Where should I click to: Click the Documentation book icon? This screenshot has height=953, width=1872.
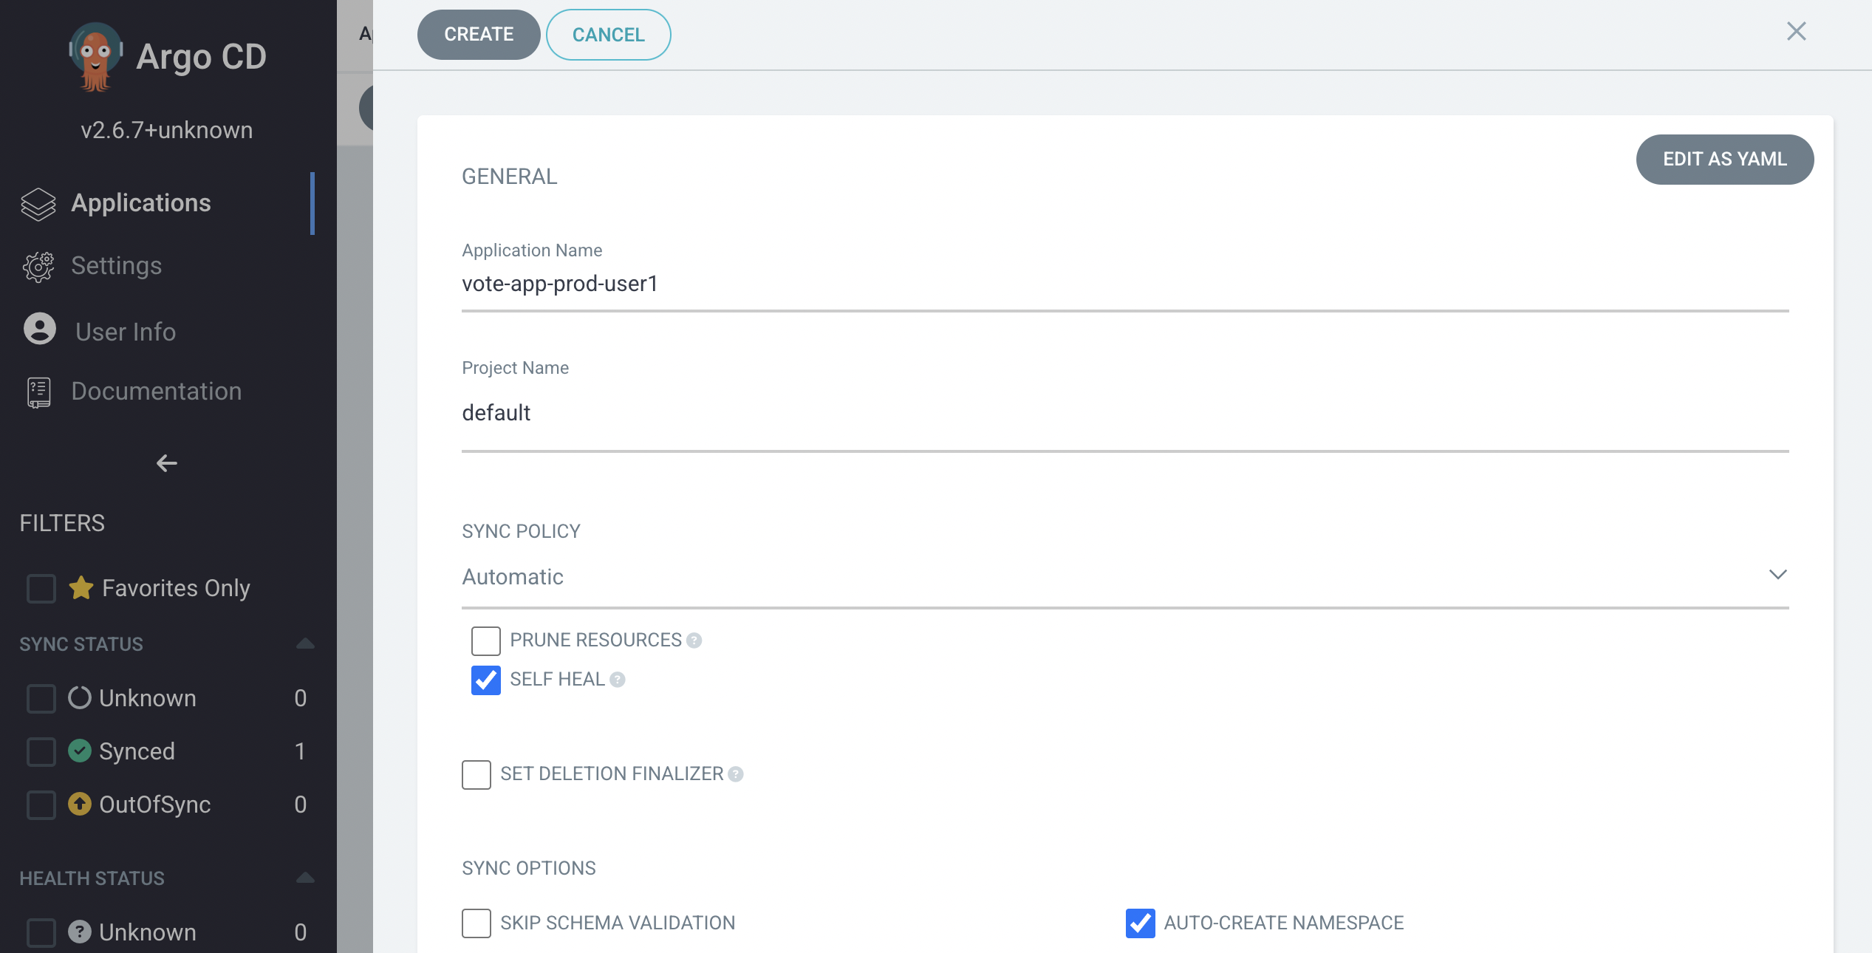coord(38,392)
